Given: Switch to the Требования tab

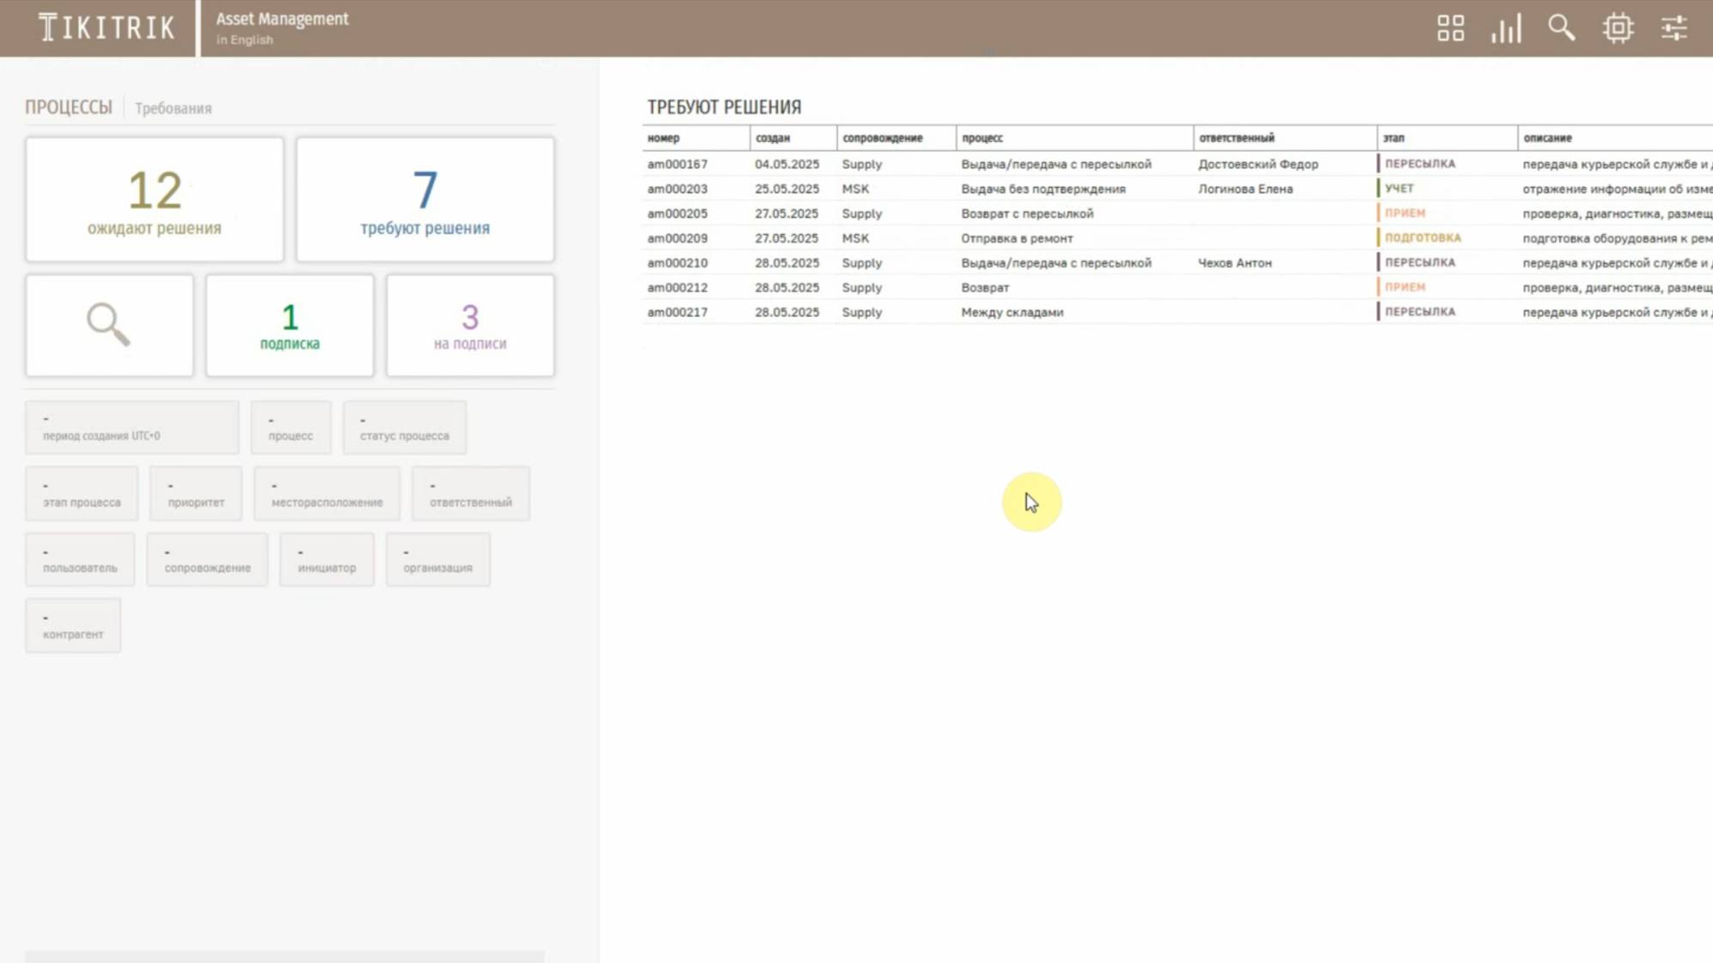Looking at the screenshot, I should tap(173, 108).
